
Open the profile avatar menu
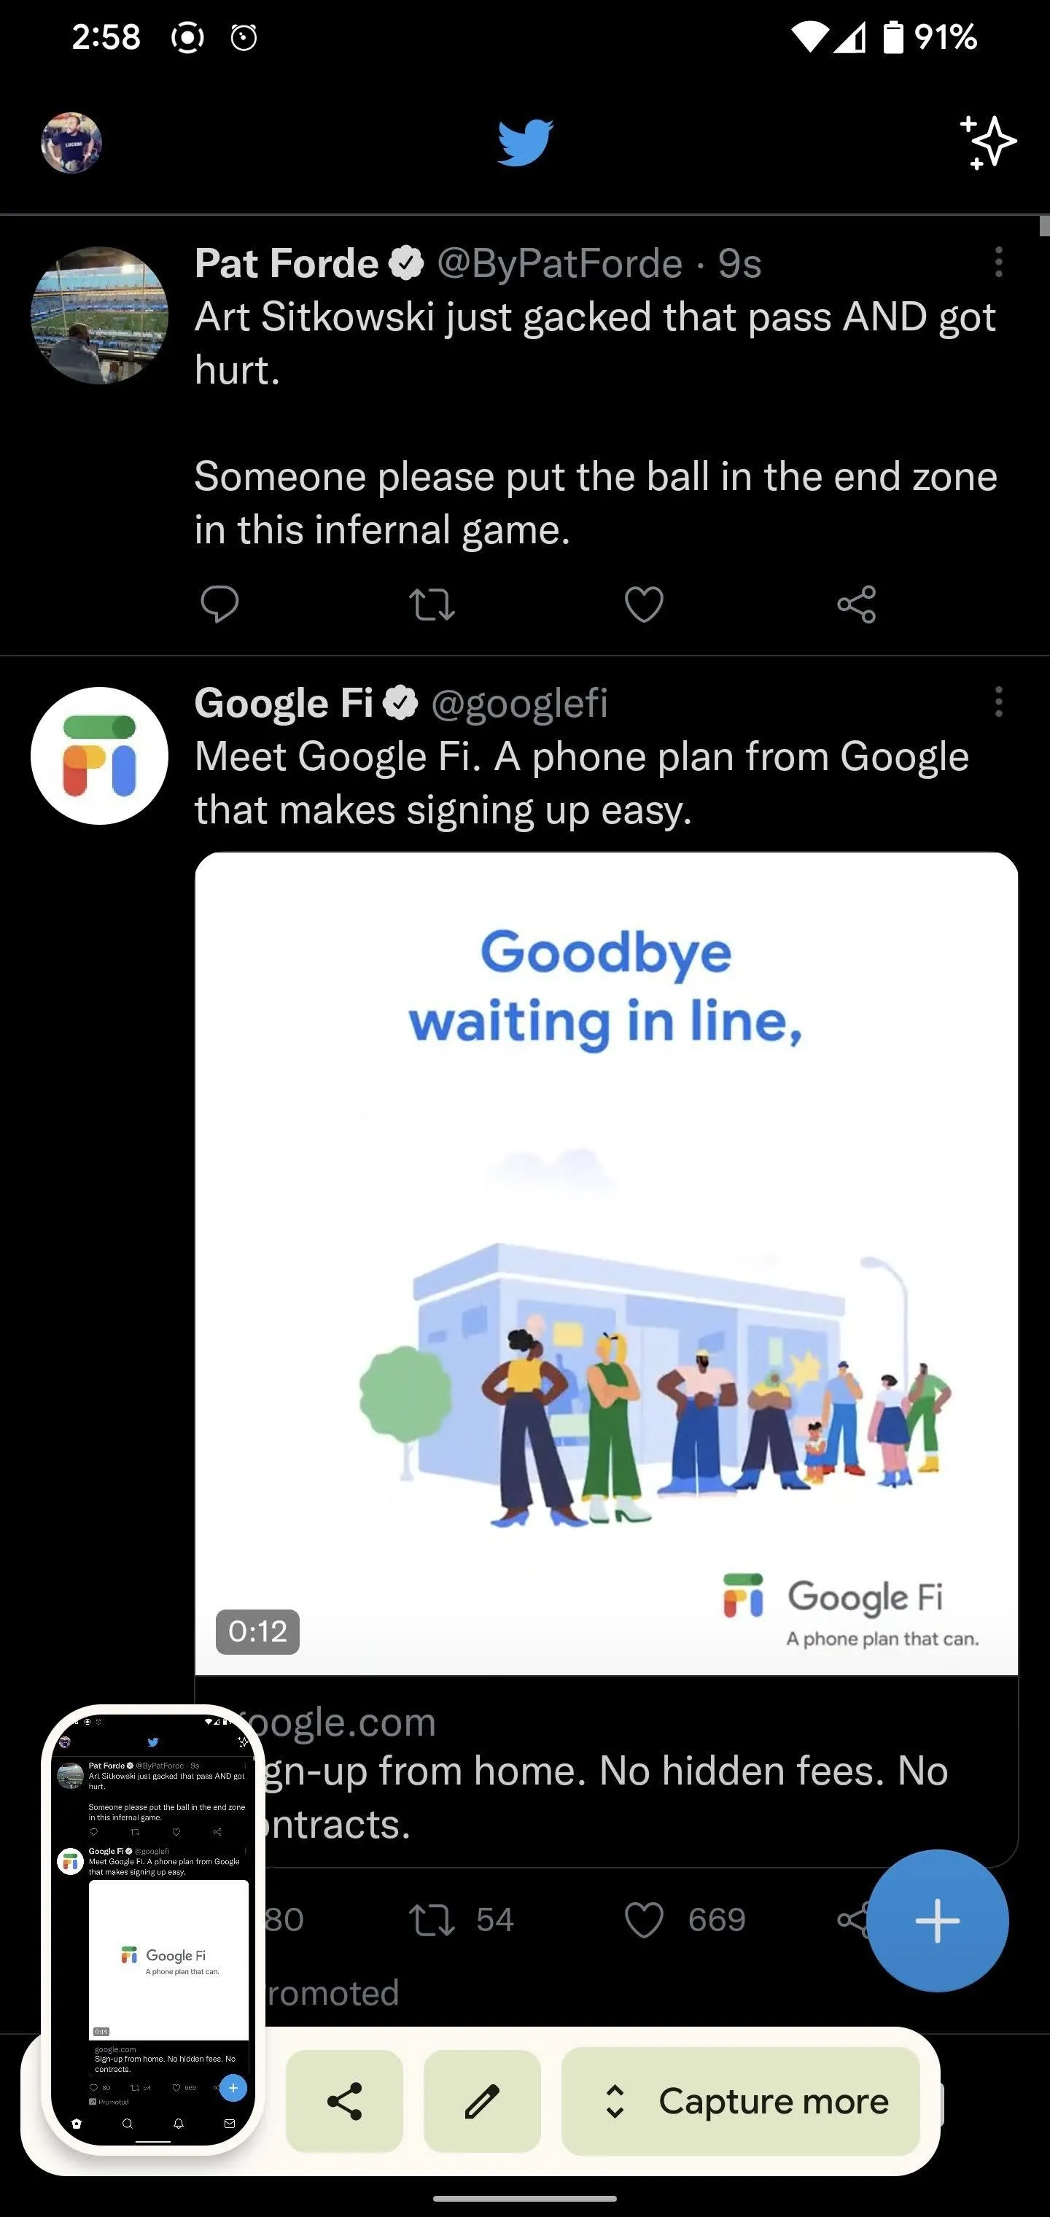coord(71,143)
